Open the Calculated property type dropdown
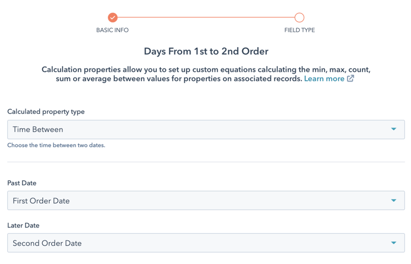The width and height of the screenshot is (411, 264). tap(206, 129)
